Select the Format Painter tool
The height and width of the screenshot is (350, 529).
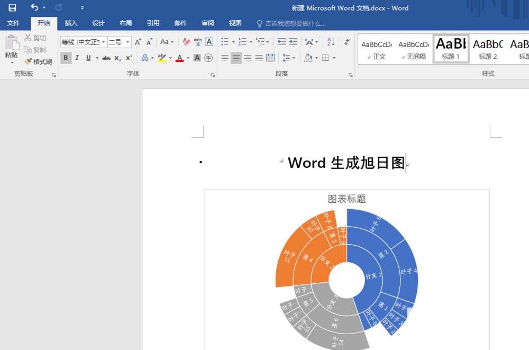(38, 61)
